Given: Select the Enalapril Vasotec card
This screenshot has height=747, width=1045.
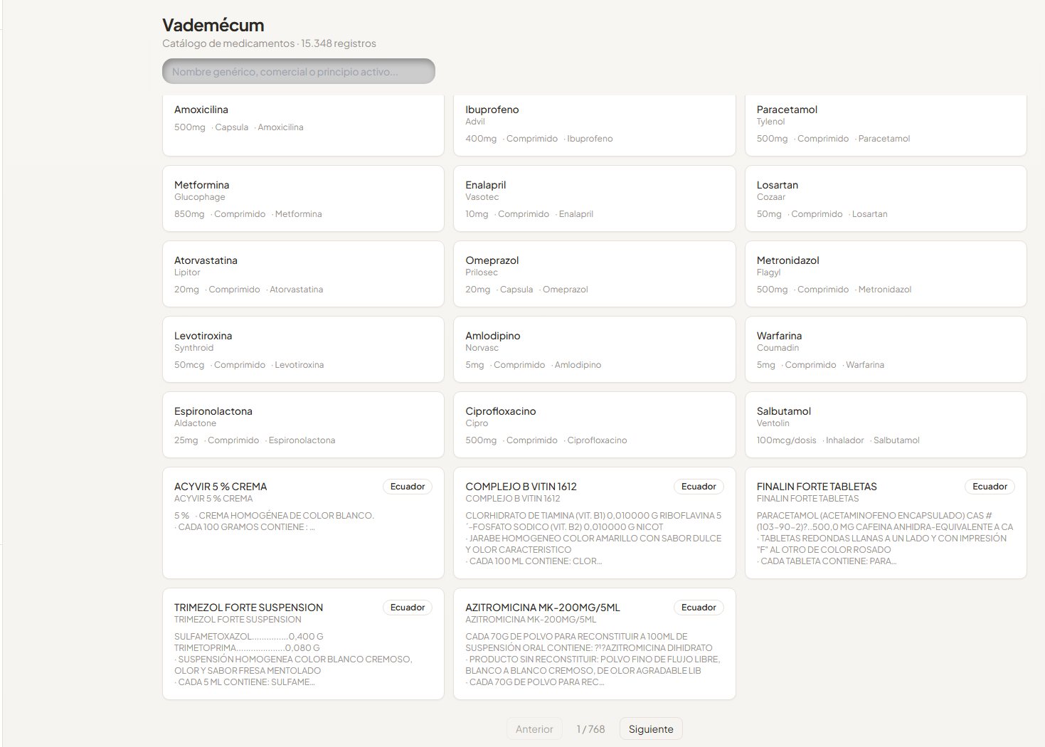Looking at the screenshot, I should point(594,198).
